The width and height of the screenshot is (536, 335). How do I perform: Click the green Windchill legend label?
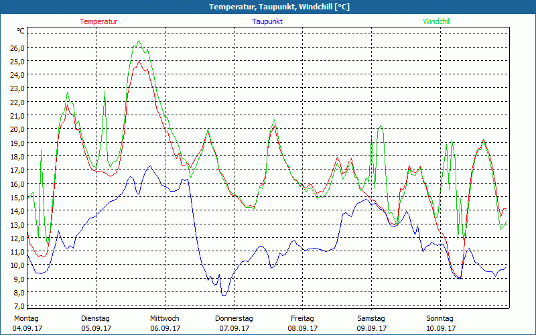click(x=436, y=21)
